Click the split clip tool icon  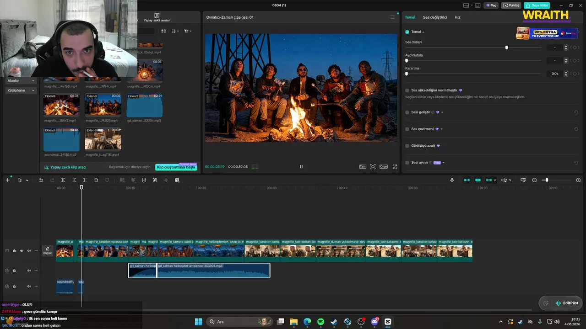(63, 180)
